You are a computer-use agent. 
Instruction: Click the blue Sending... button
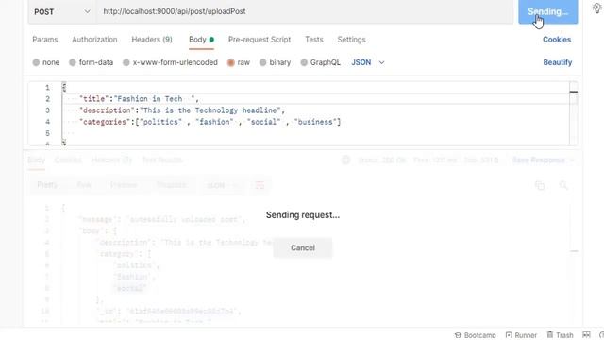(x=547, y=12)
